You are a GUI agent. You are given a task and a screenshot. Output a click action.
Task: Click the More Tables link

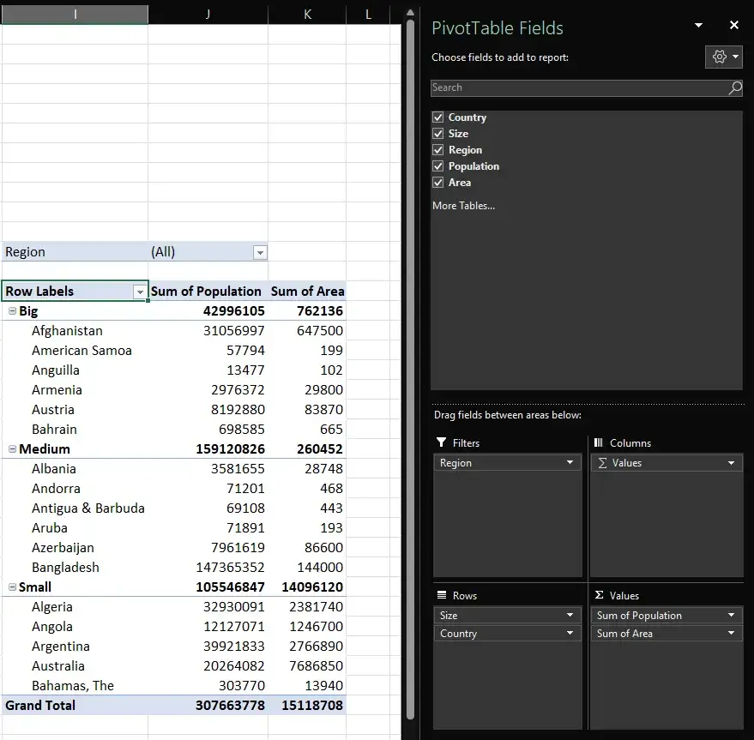click(x=463, y=206)
